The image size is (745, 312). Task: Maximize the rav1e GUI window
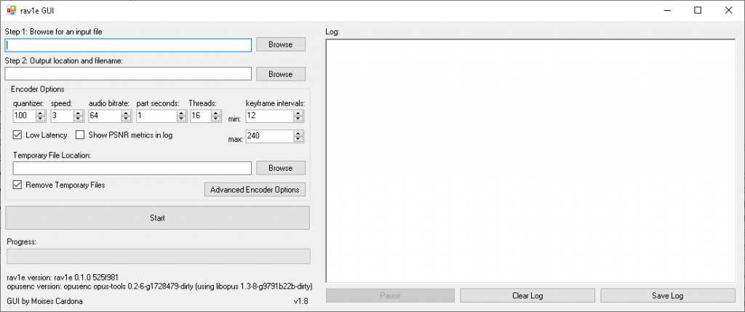click(x=698, y=10)
